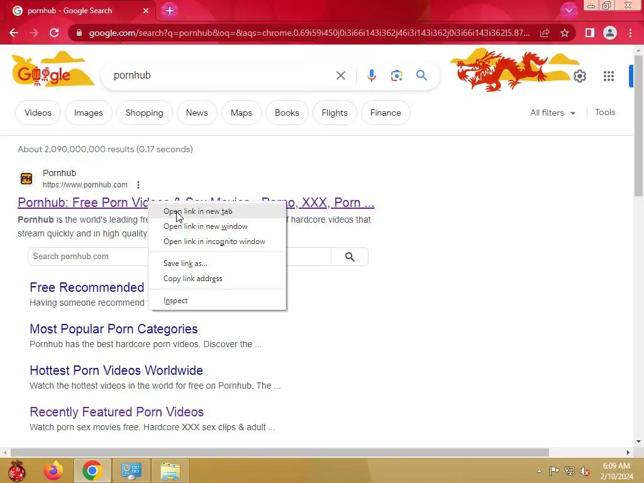
Task: Choose Copy link address
Action: 217,279
